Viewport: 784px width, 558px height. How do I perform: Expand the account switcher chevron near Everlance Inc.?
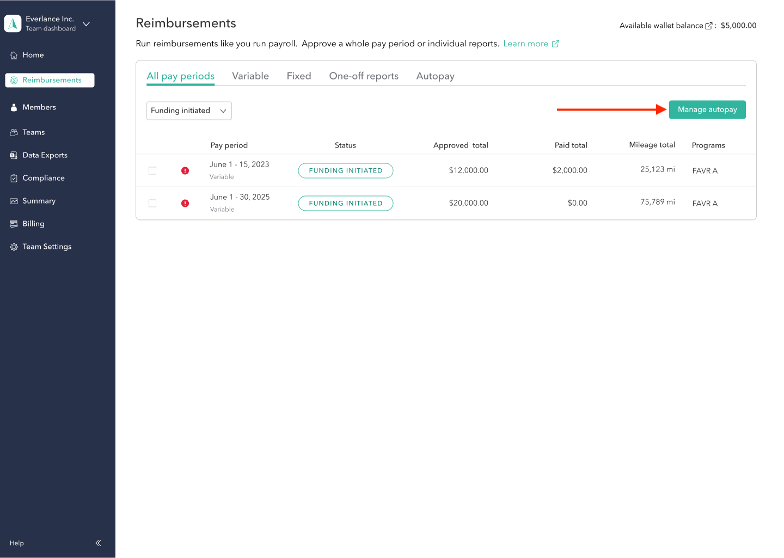85,24
